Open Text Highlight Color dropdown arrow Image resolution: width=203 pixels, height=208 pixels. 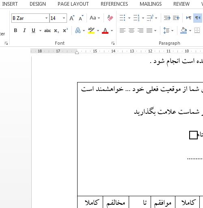point(98,30)
